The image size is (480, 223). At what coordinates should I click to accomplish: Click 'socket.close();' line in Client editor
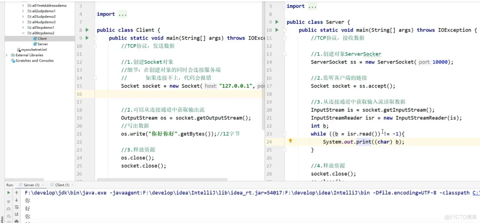(x=144, y=166)
